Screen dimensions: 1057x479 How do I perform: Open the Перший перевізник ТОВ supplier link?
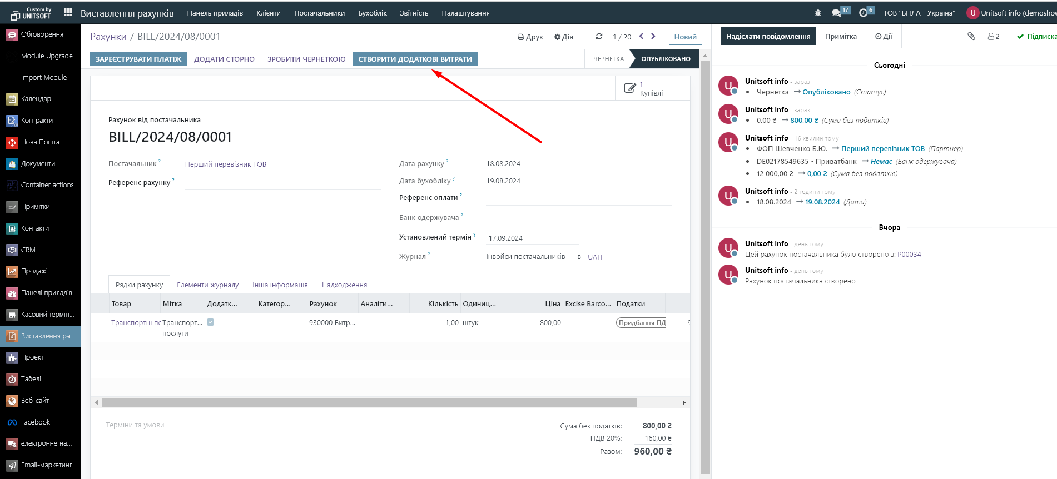[225, 164]
